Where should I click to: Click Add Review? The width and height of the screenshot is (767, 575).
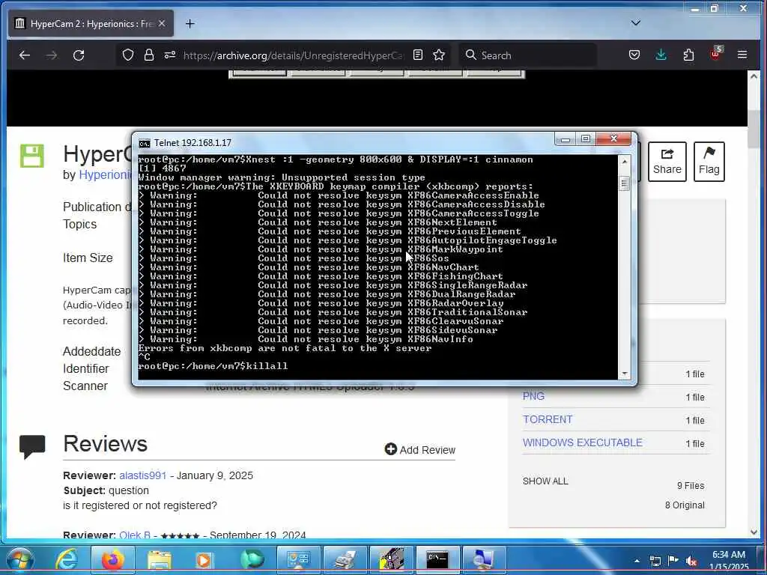[x=420, y=450]
